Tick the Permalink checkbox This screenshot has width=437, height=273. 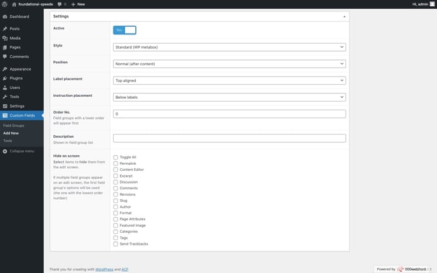[x=116, y=163]
